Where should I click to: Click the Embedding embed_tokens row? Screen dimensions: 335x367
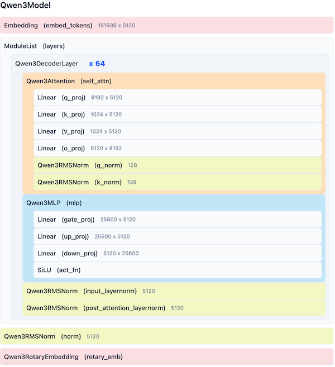[166, 25]
